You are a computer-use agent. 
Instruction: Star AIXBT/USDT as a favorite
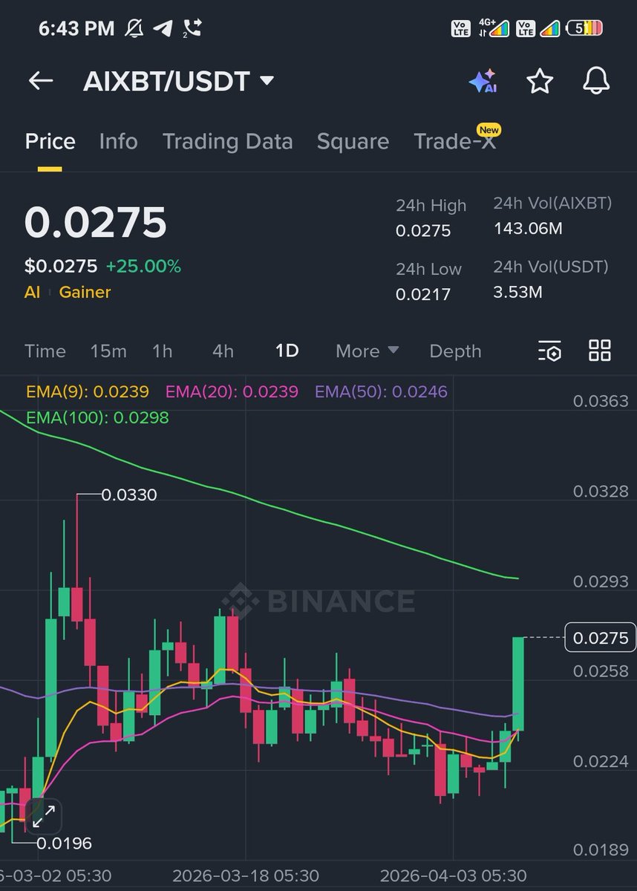(540, 82)
